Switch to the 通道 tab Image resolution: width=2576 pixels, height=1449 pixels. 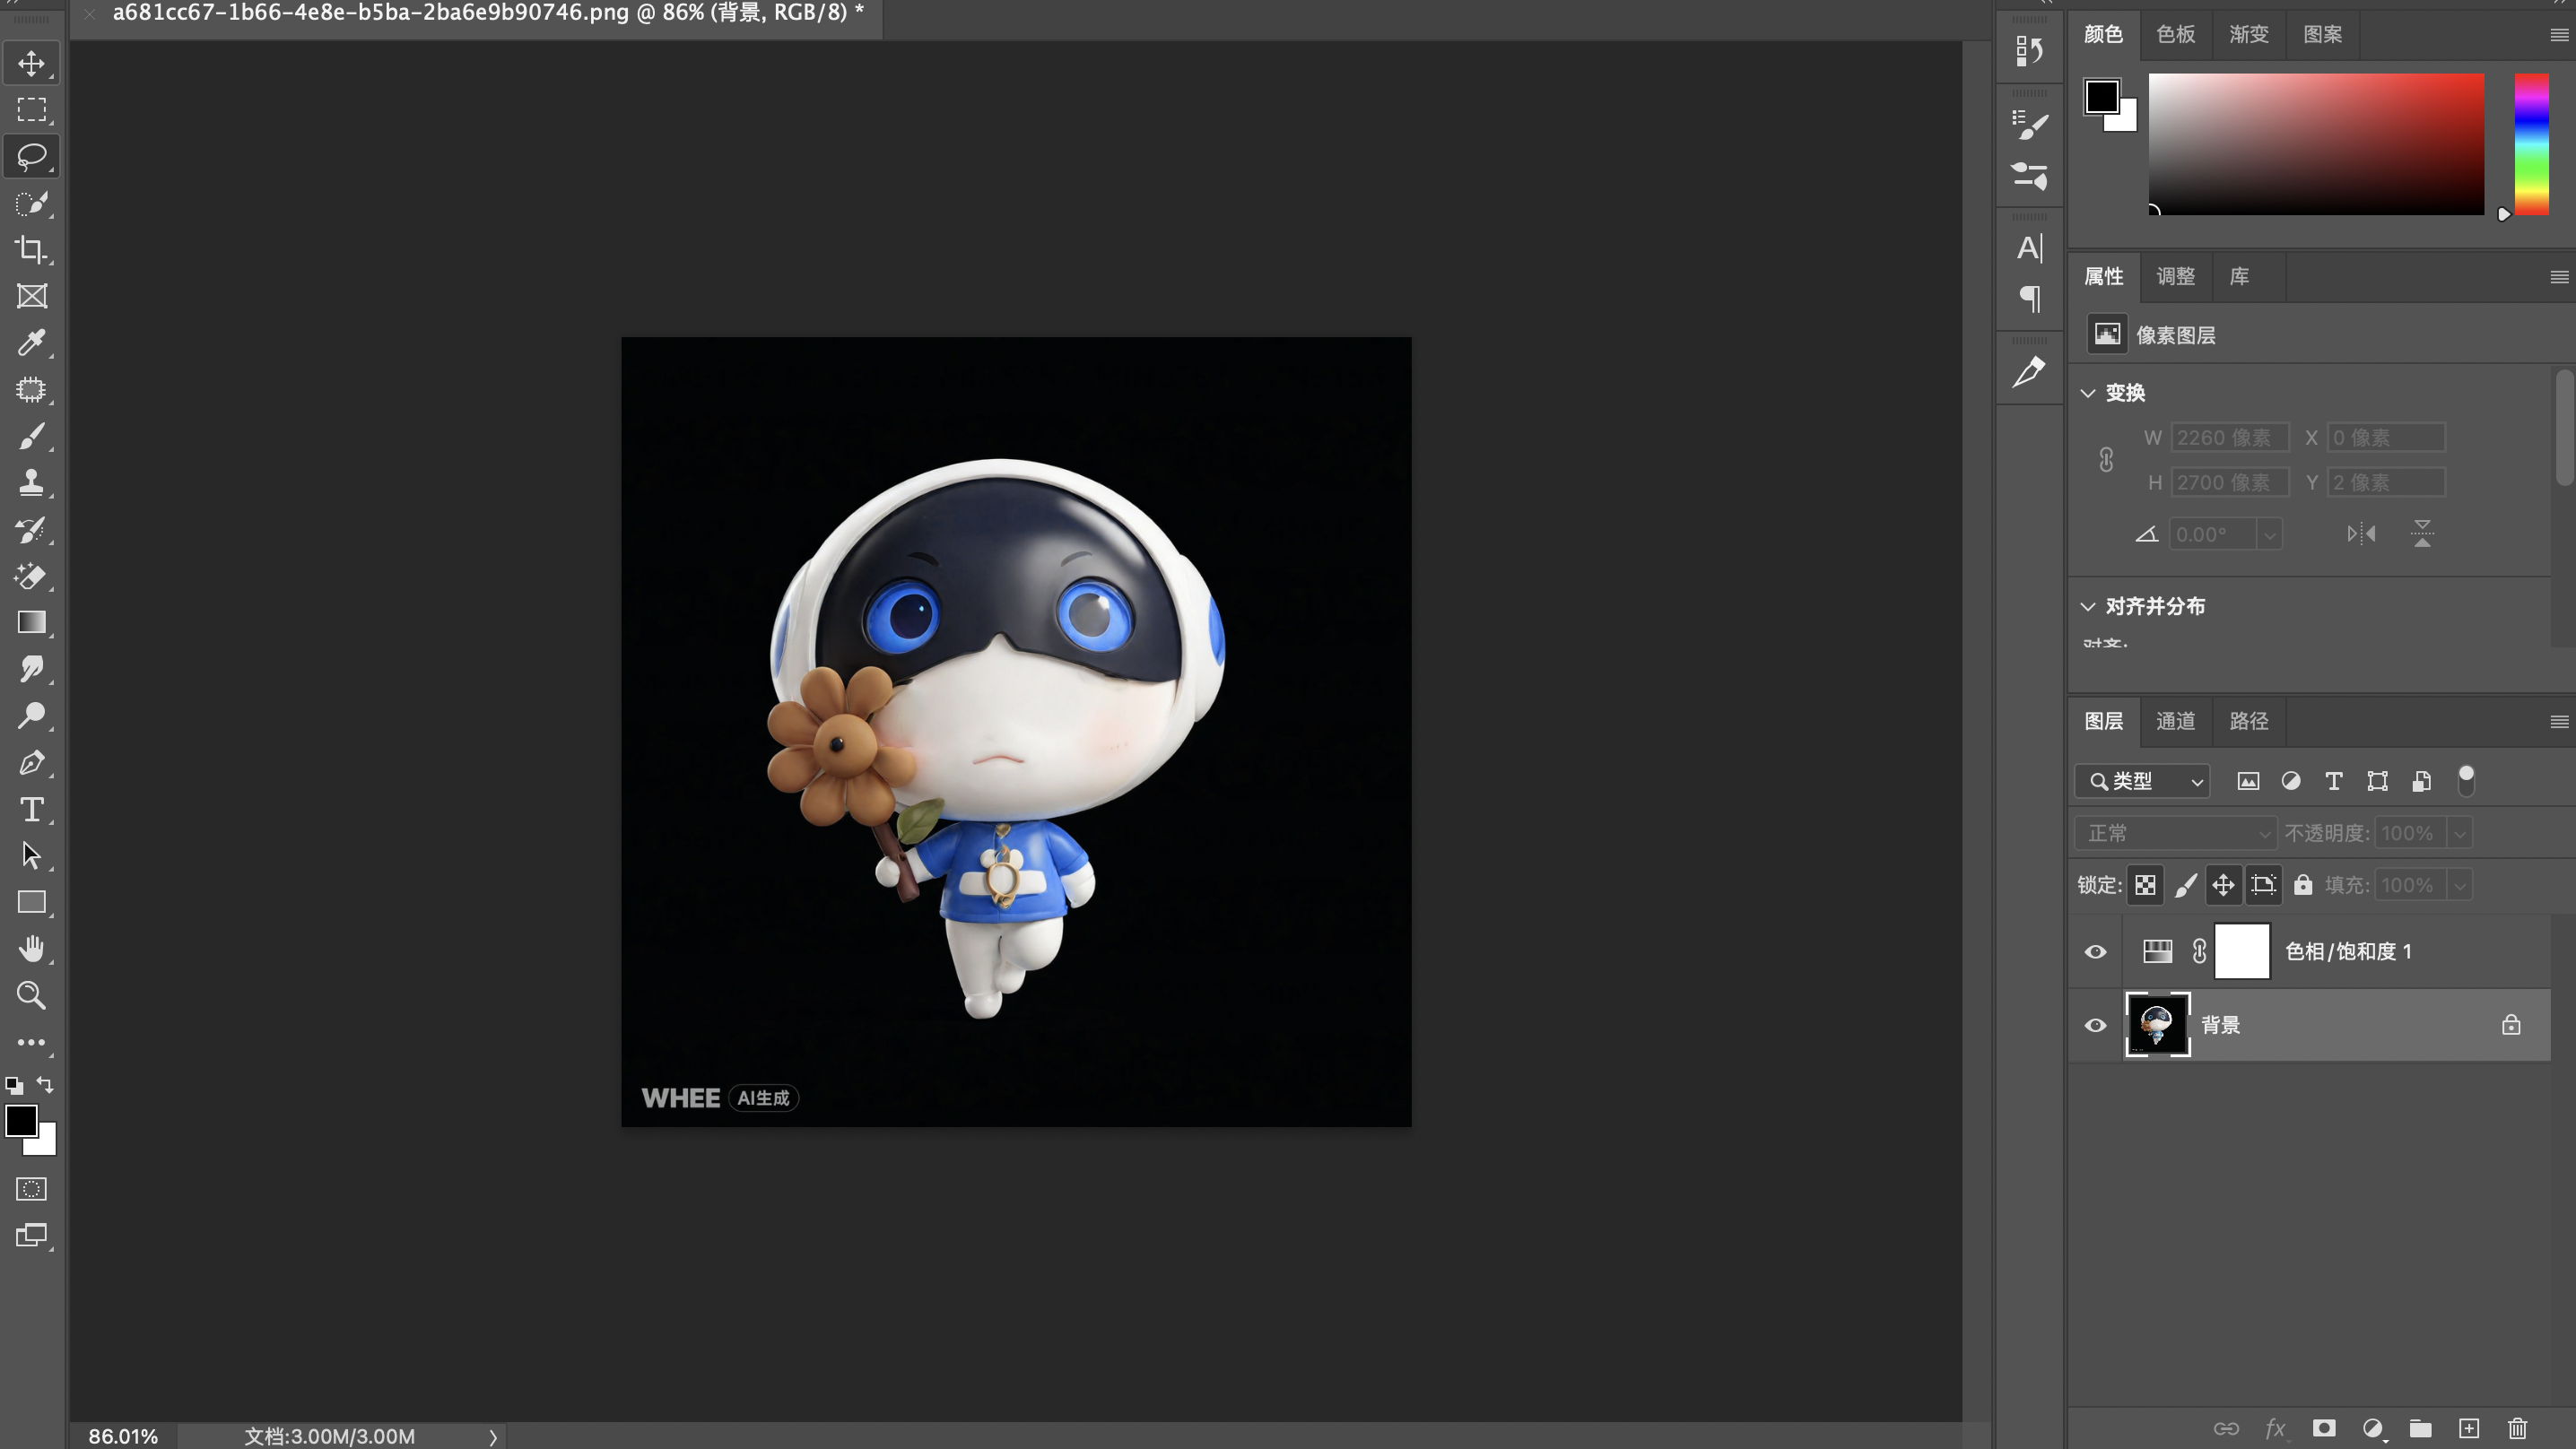click(2175, 721)
